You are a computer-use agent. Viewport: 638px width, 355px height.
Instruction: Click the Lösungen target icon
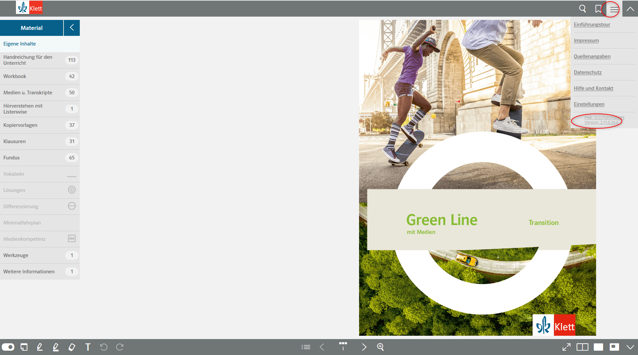[72, 190]
